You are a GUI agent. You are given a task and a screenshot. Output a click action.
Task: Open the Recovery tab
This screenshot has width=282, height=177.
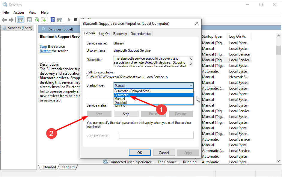click(120, 34)
